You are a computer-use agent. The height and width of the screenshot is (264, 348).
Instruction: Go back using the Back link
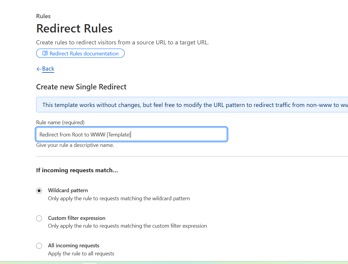[x=48, y=69]
